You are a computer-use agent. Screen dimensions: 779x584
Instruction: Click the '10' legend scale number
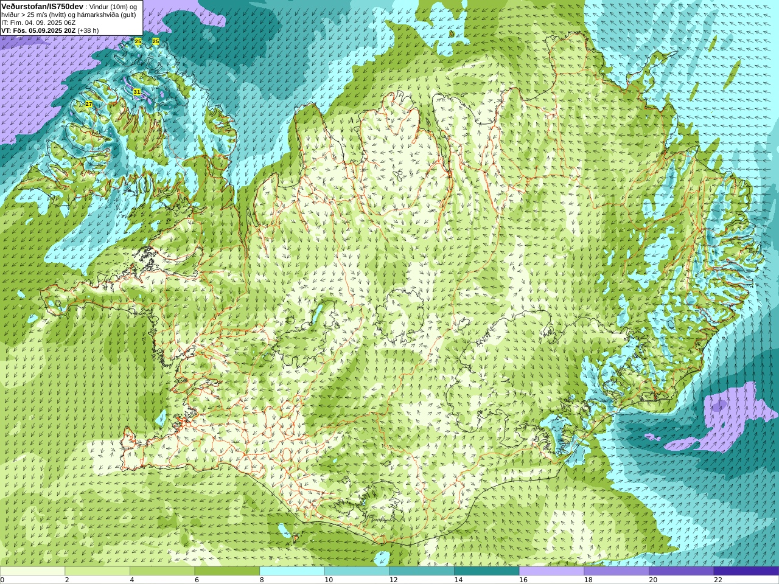coord(329,580)
